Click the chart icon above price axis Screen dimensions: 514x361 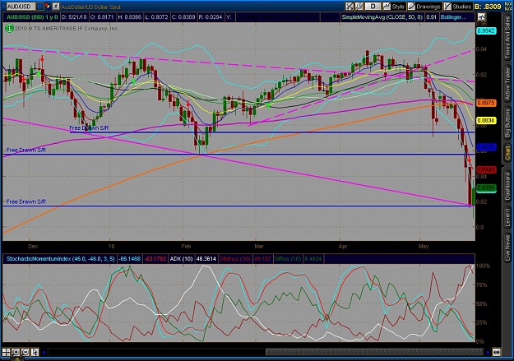pos(481,16)
